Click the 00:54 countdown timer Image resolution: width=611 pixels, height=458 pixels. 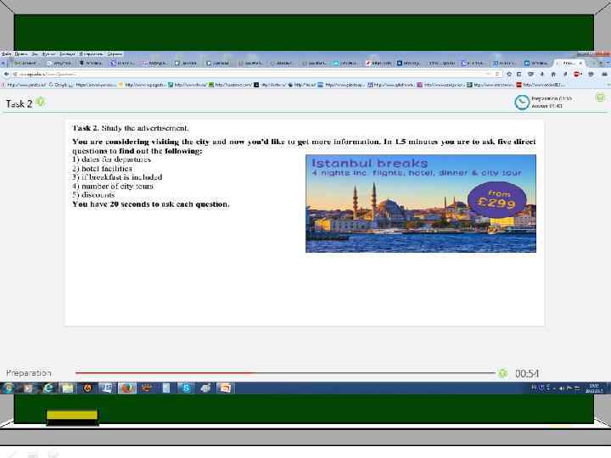click(x=527, y=373)
